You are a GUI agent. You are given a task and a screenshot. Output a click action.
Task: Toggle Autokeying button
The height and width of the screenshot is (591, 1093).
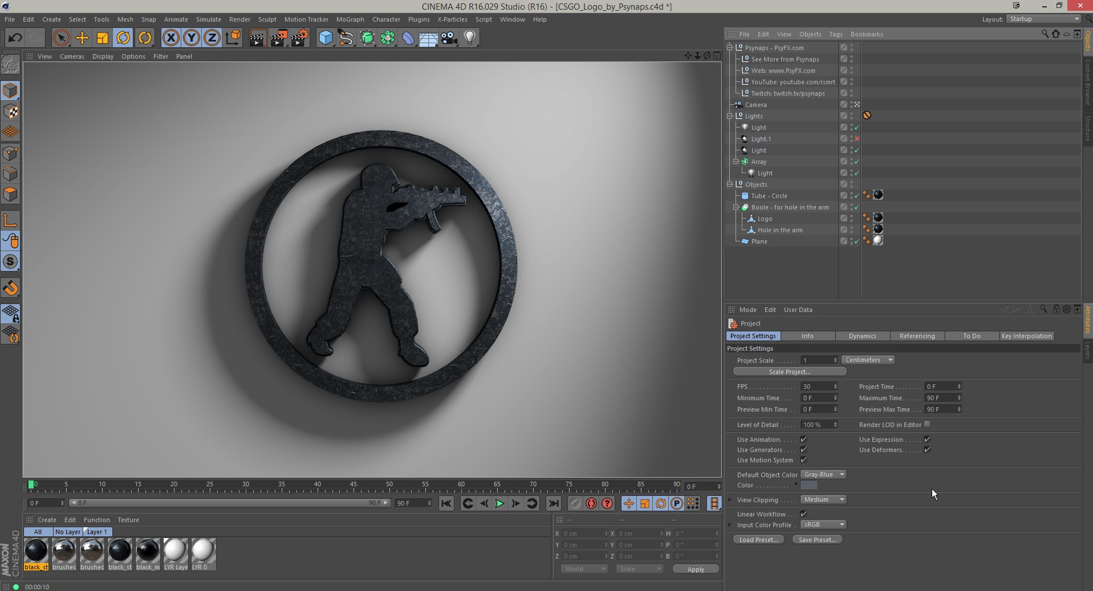click(591, 503)
